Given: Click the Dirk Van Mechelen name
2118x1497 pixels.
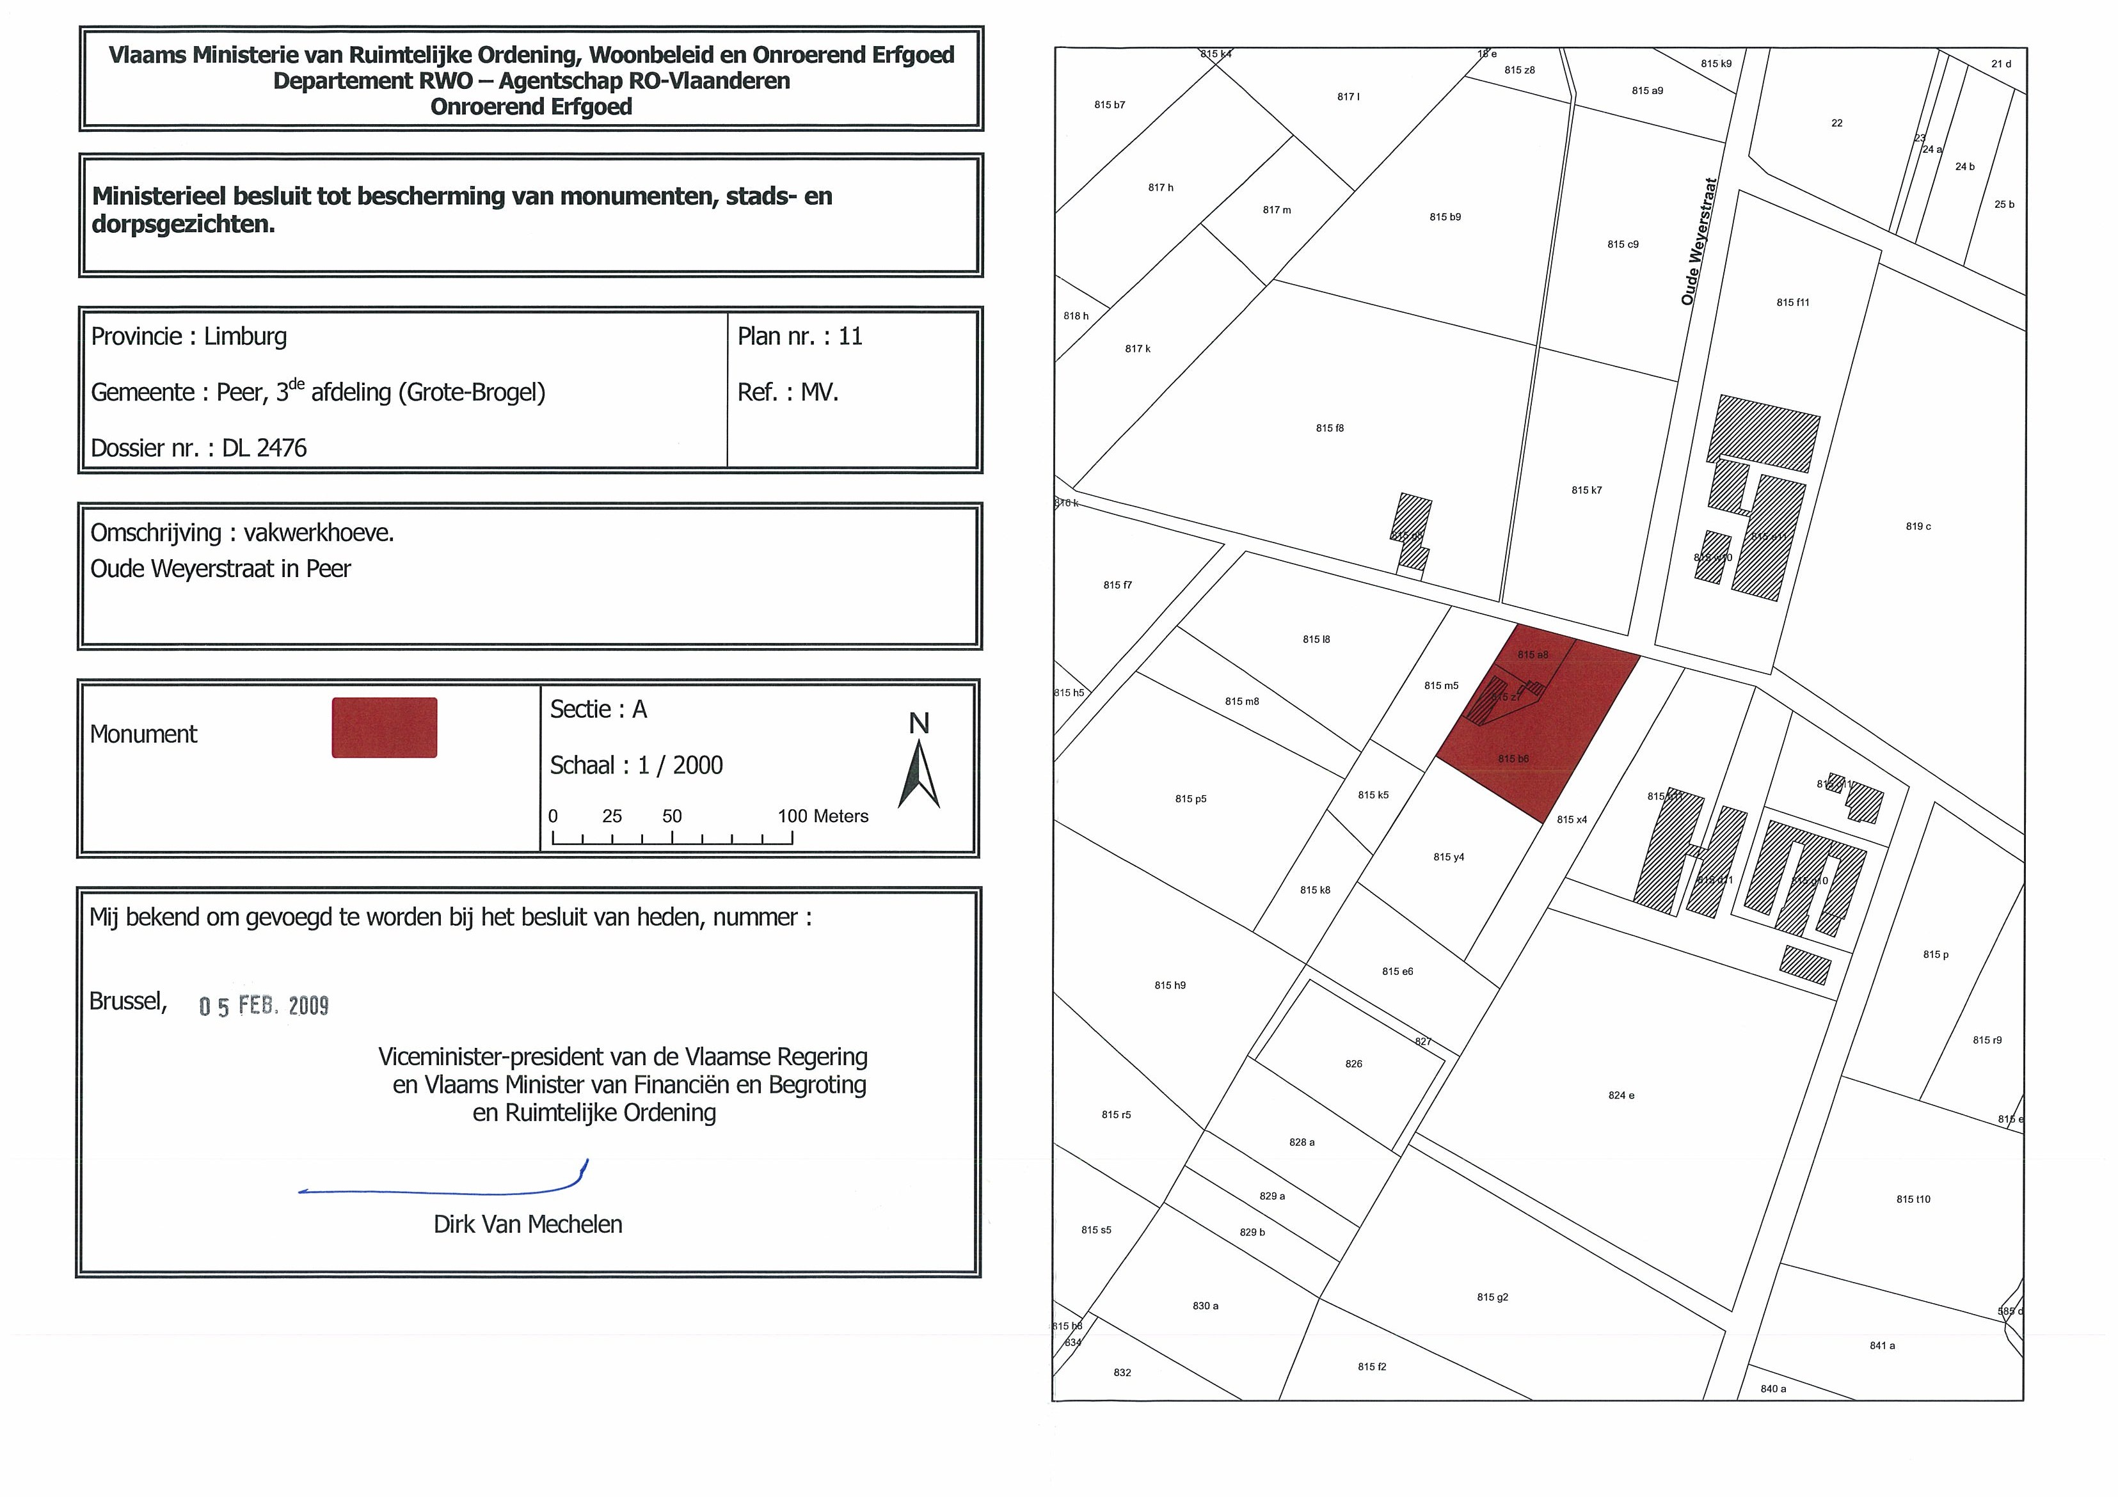Looking at the screenshot, I should (x=528, y=1224).
